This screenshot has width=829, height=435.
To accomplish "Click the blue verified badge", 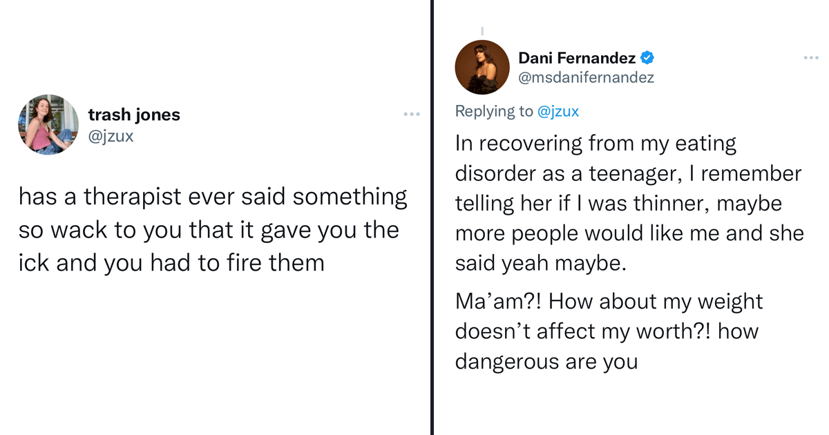I will click(647, 58).
